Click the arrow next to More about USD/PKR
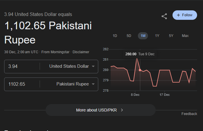This screenshot has width=203, height=131. tap(122, 110)
